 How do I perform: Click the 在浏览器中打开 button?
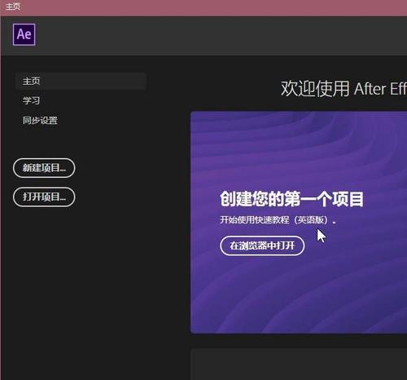click(262, 245)
